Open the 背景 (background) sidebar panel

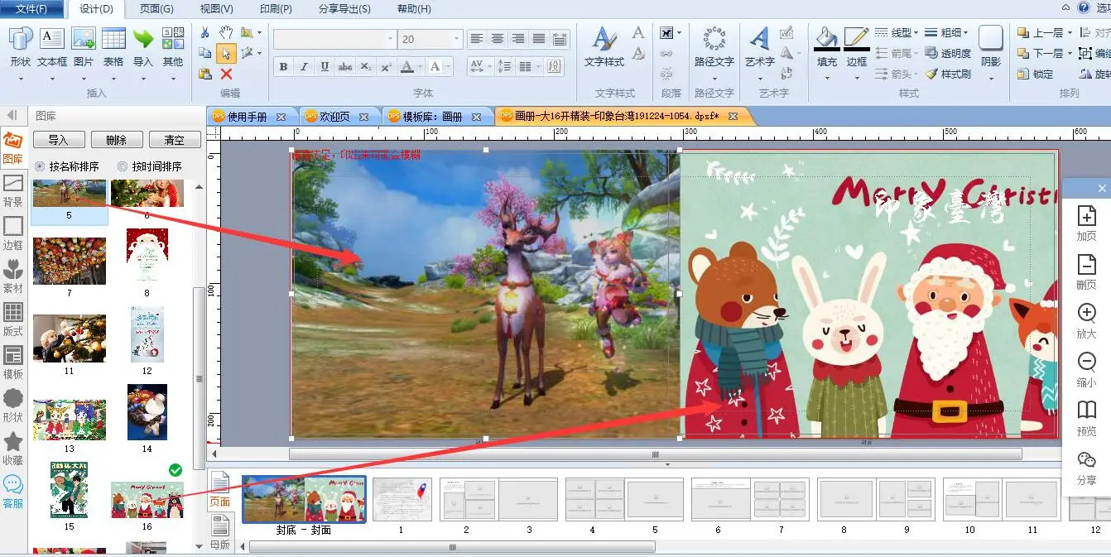click(13, 190)
